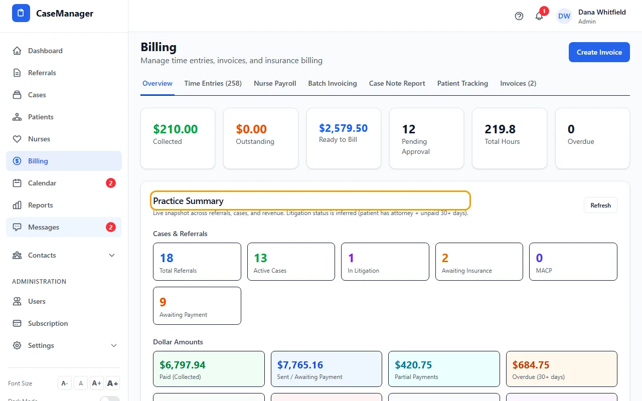Decrease font size with A- button
642x401 pixels.
point(65,383)
